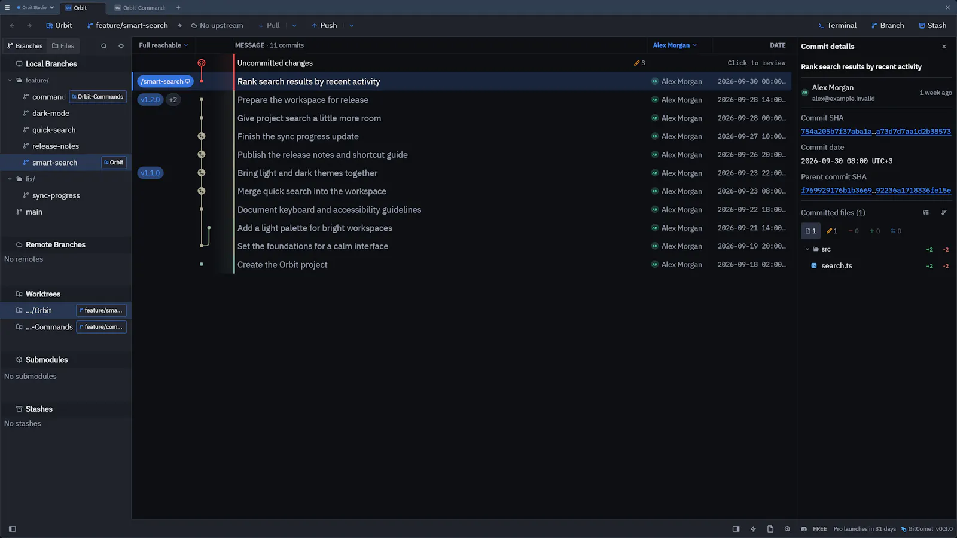Click the Pull button

[269, 26]
